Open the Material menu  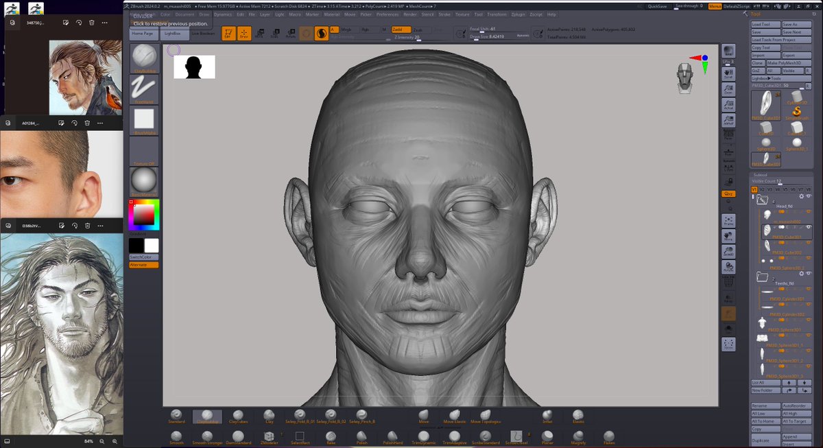[x=332, y=14]
